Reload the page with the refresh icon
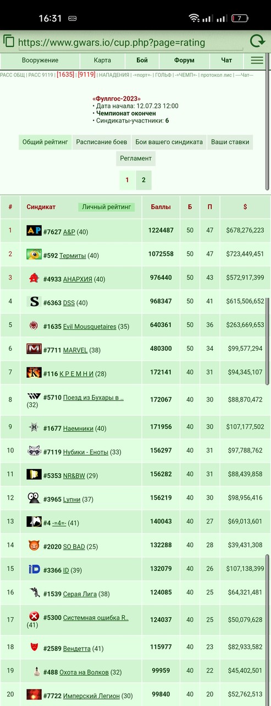 [257, 41]
